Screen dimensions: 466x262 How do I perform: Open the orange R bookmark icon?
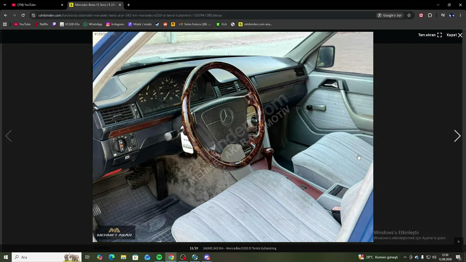(x=173, y=24)
